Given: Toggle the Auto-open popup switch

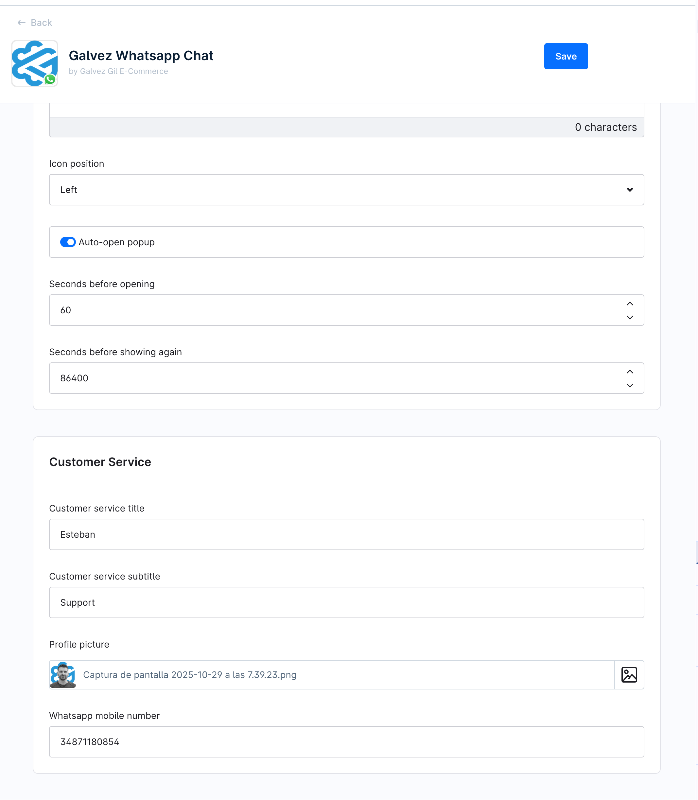Looking at the screenshot, I should (68, 242).
